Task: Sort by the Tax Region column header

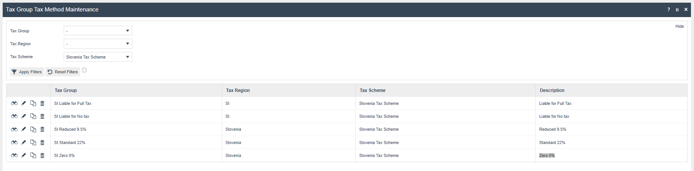Action: click(x=238, y=90)
